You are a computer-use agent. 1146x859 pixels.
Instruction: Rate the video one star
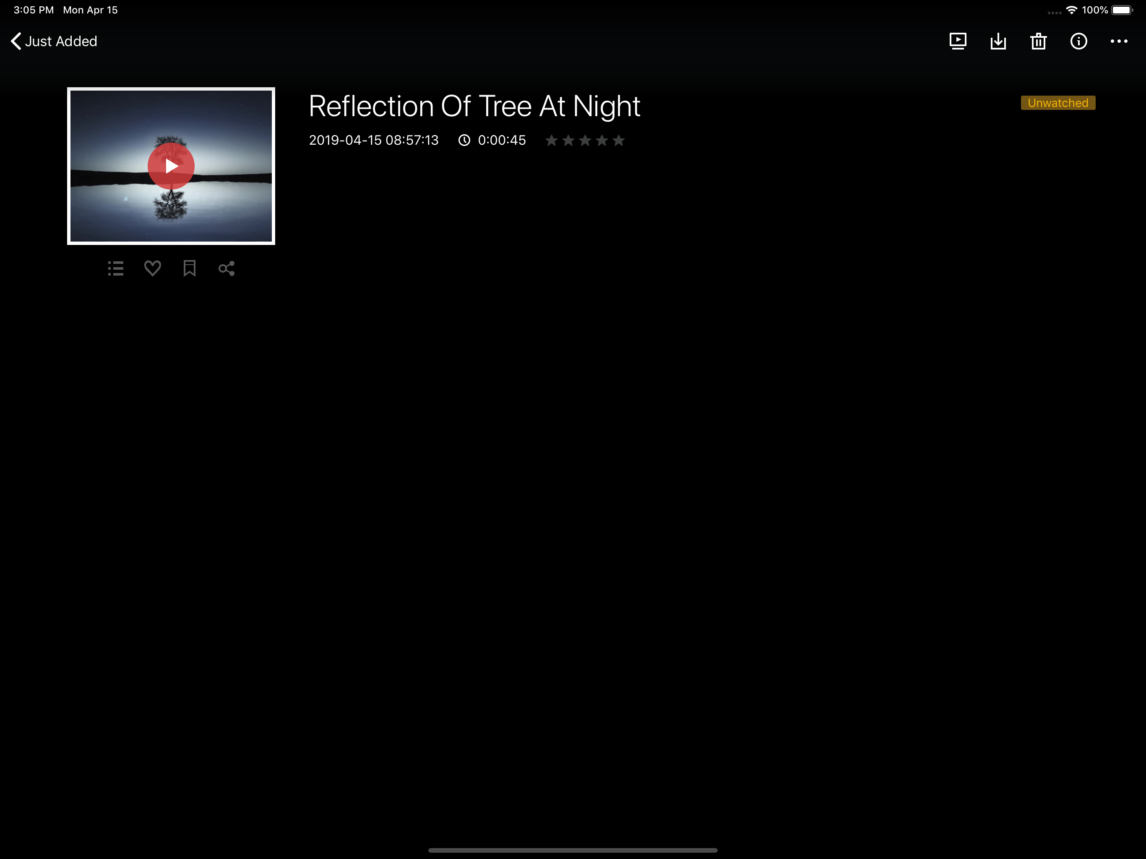551,141
